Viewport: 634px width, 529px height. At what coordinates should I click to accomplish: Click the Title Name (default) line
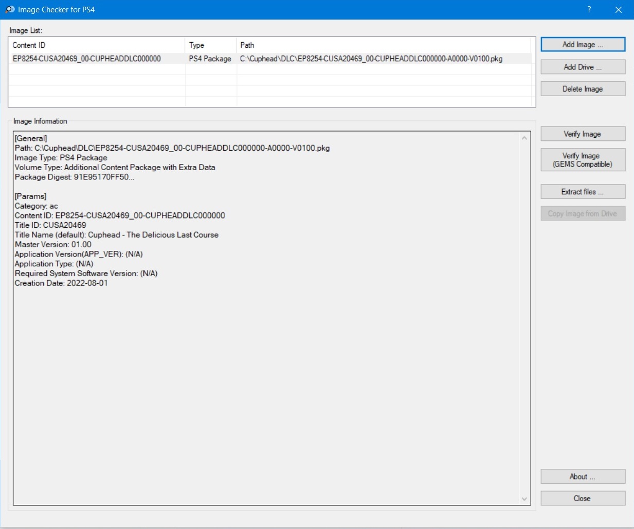tap(116, 235)
